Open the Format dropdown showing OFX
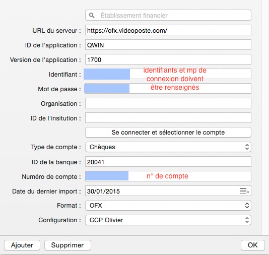 168,206
